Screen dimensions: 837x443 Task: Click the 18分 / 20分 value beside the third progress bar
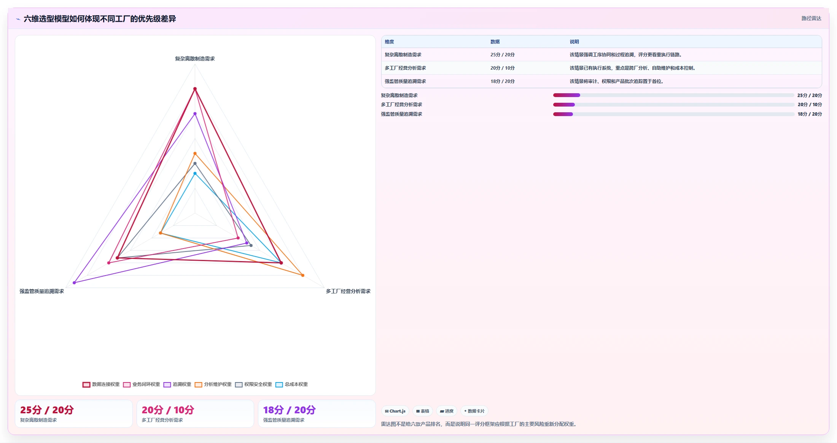click(810, 114)
